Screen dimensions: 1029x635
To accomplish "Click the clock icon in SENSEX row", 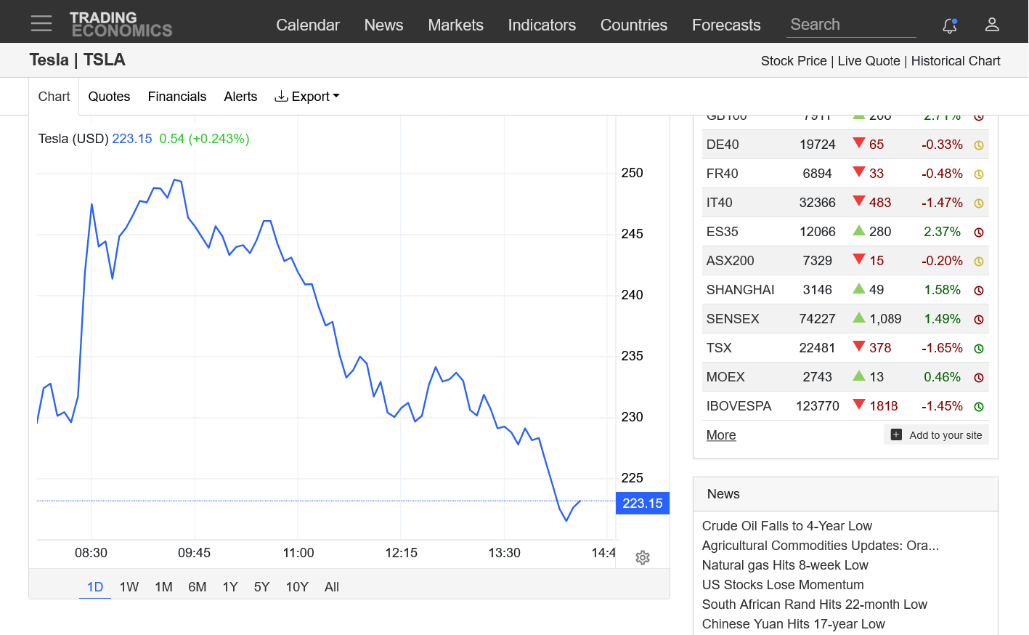I will pos(979,320).
